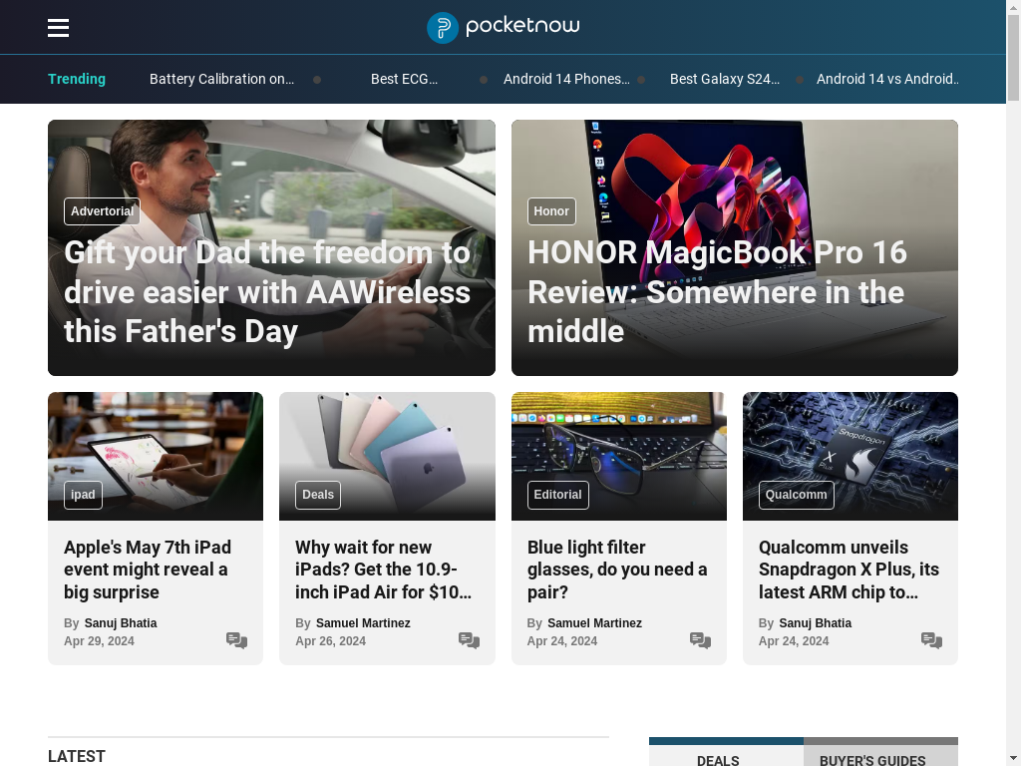Open comments on Blue light filter glasses article
Screen dimensions: 1021x766
coord(700,640)
